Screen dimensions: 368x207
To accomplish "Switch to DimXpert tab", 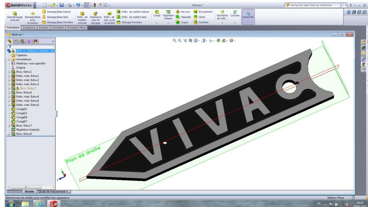I will click(x=58, y=27).
